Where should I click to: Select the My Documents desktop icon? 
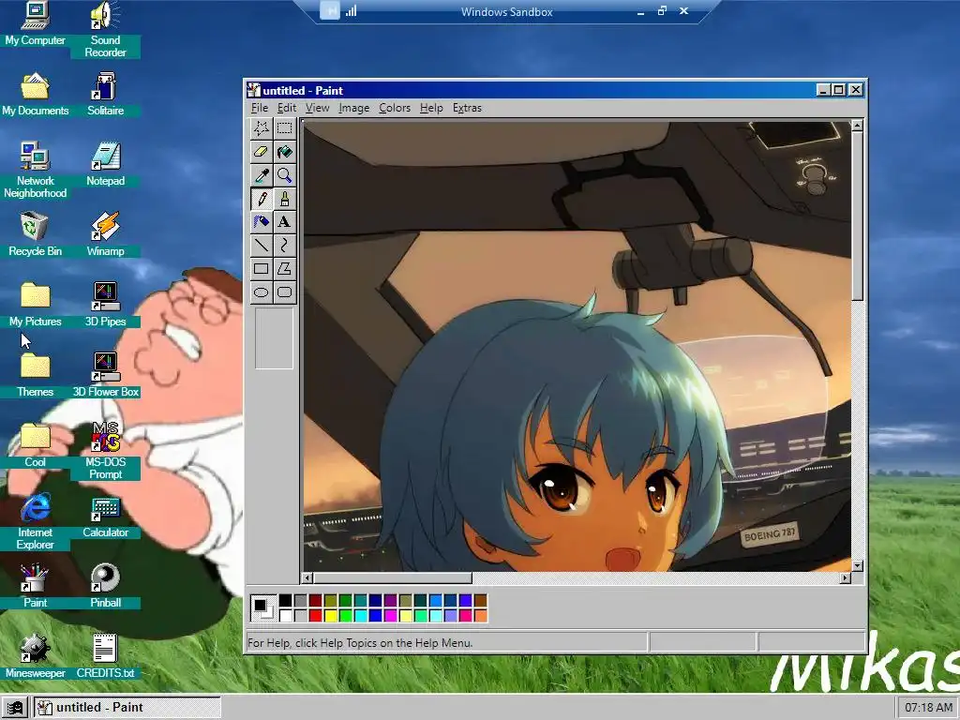tap(35, 95)
